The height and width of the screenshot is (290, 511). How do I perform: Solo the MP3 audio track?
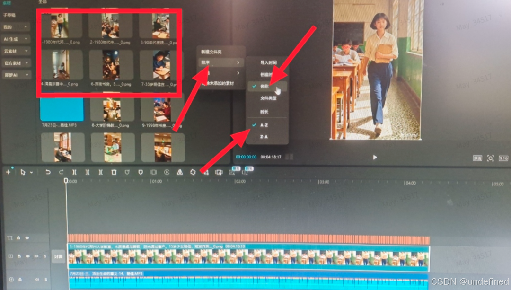(45, 279)
